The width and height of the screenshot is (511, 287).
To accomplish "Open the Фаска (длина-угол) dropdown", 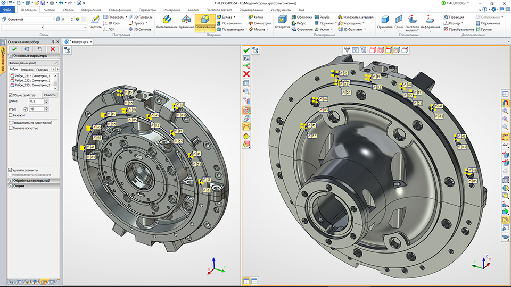I will point(33,63).
